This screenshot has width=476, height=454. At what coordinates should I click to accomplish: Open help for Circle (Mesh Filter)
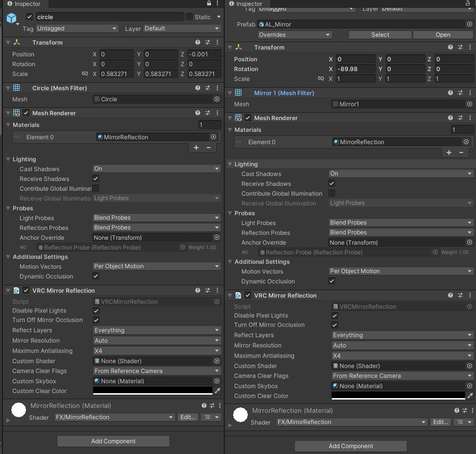[198, 88]
